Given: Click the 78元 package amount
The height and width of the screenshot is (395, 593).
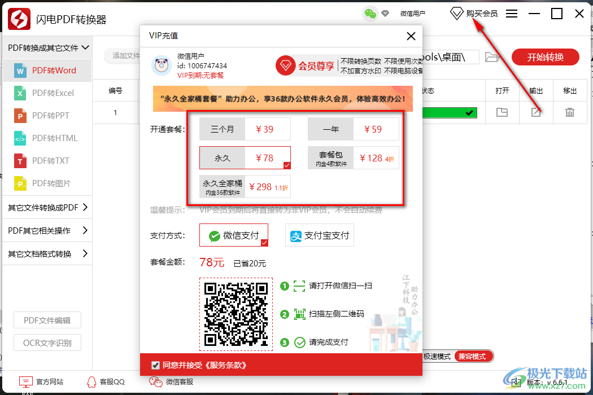Looking at the screenshot, I should 212,262.
